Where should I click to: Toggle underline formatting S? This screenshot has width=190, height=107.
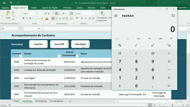30,18
